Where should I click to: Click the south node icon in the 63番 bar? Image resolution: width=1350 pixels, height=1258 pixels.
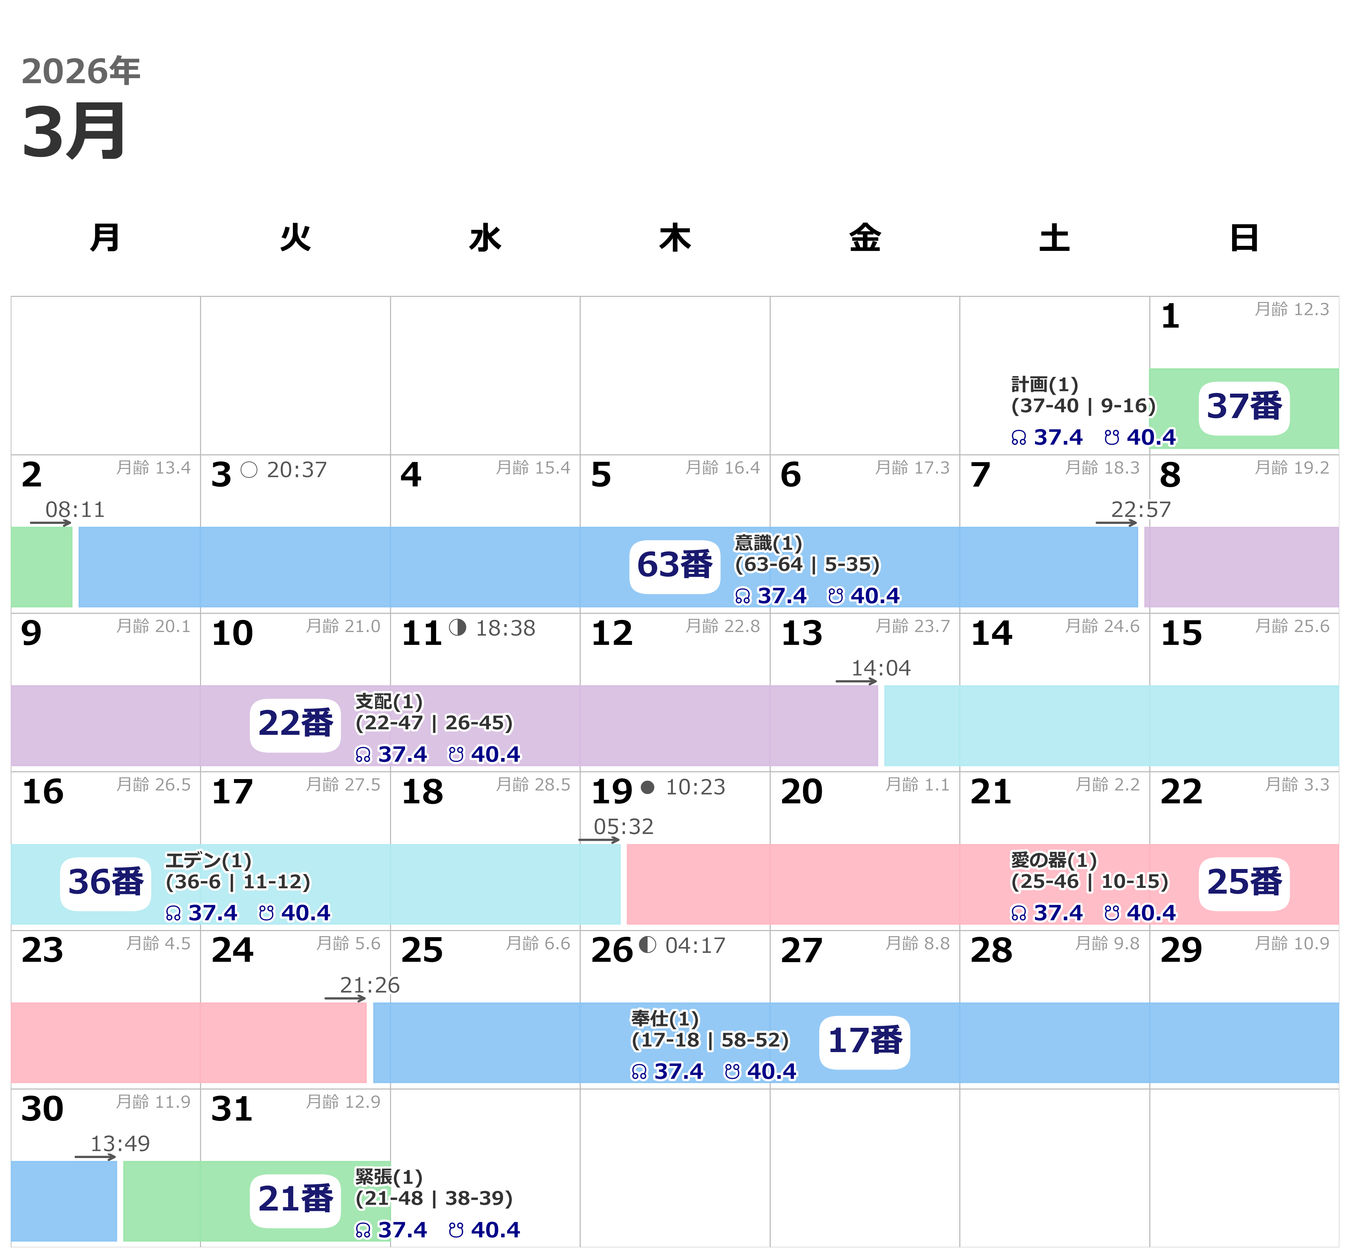835,596
